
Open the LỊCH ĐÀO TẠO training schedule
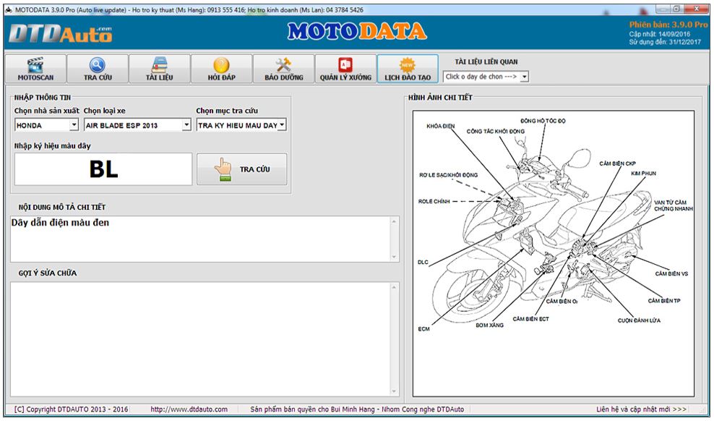[408, 69]
